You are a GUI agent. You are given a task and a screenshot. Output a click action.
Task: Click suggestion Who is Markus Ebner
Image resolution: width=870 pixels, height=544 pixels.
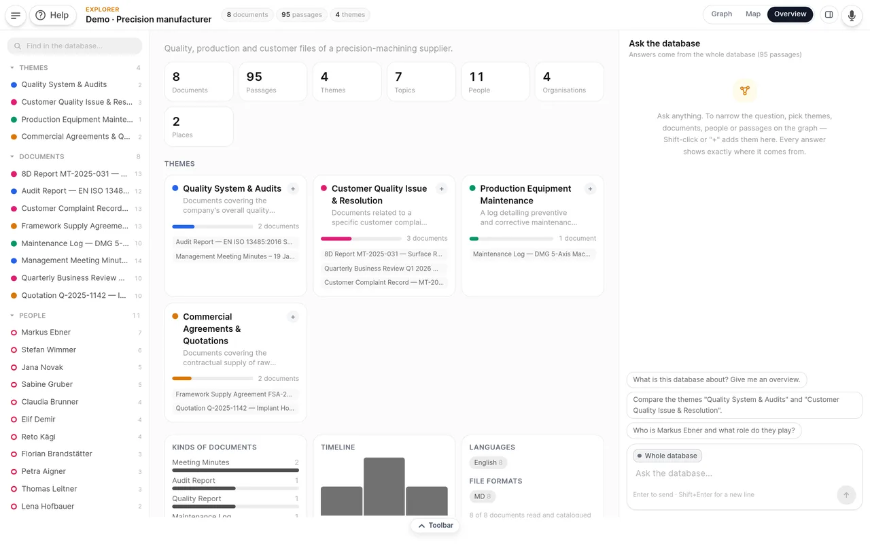[x=714, y=430]
